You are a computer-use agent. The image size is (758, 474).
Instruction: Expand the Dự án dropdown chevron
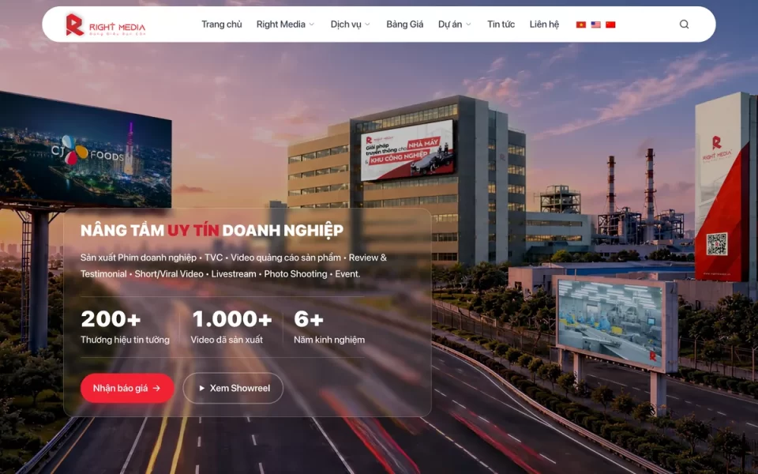tap(468, 24)
